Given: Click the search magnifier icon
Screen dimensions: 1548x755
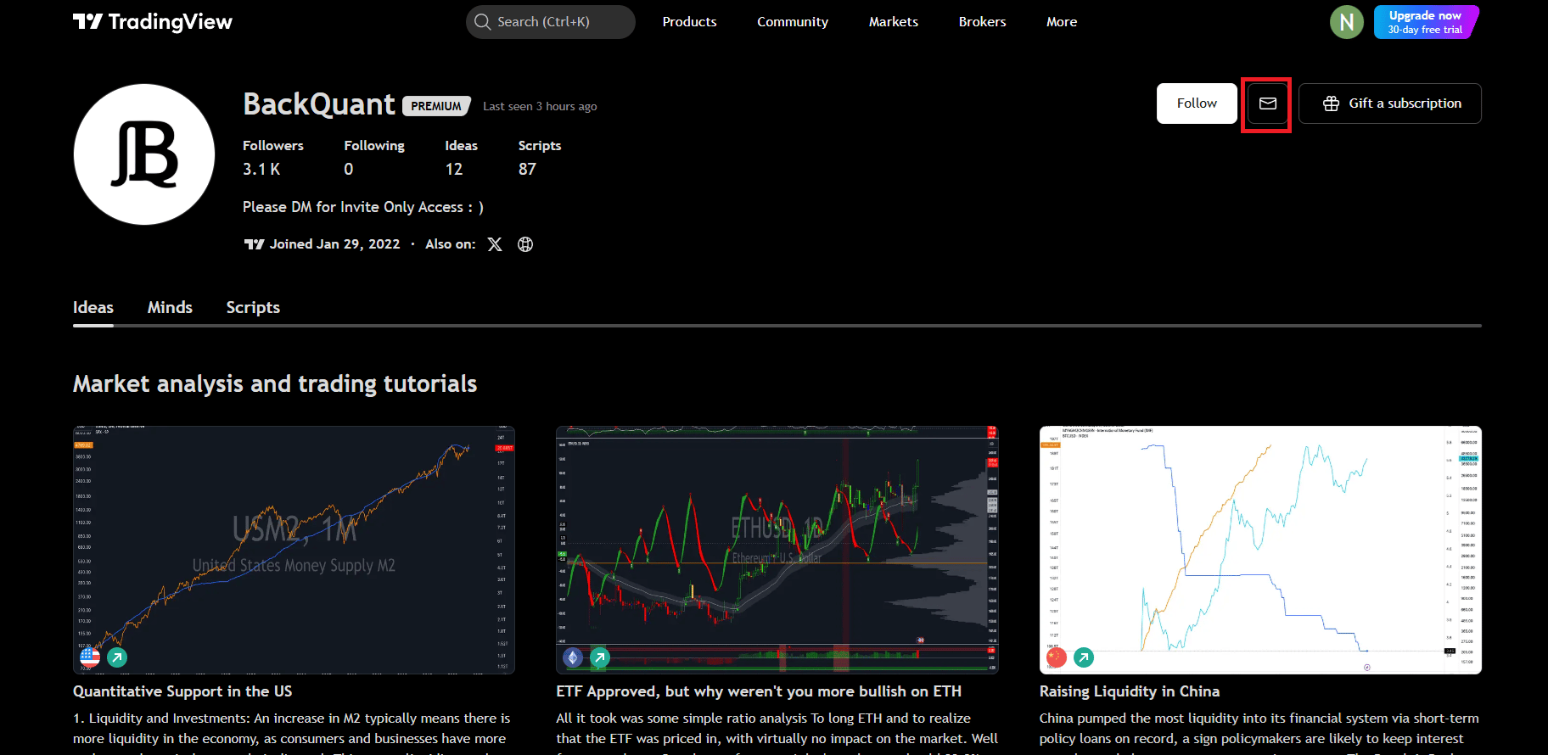Looking at the screenshot, I should [x=483, y=22].
